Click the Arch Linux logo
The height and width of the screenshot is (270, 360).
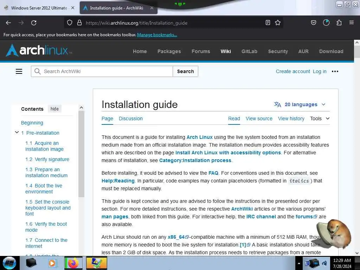[x=38, y=50]
